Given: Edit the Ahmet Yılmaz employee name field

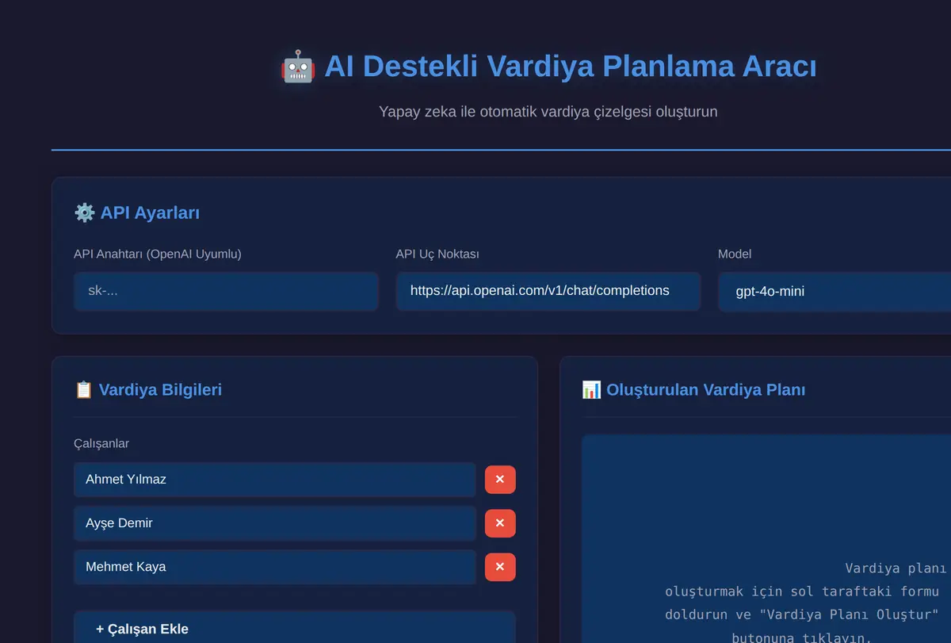Looking at the screenshot, I should tap(275, 480).
